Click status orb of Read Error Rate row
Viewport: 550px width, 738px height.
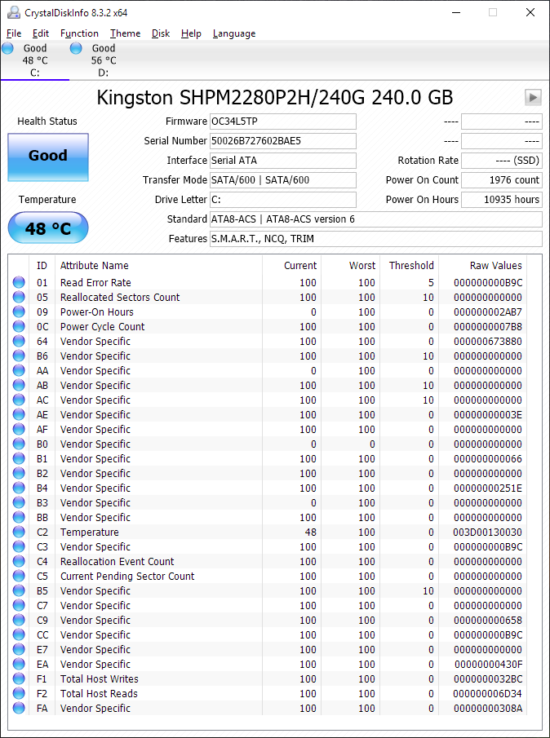coord(19,282)
